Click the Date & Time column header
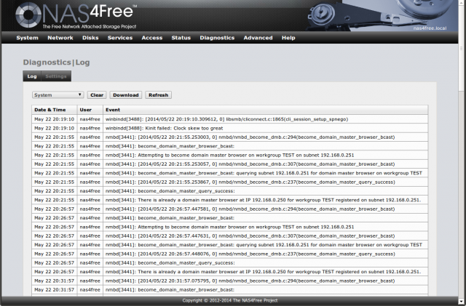The image size is (466, 306). (x=55, y=110)
